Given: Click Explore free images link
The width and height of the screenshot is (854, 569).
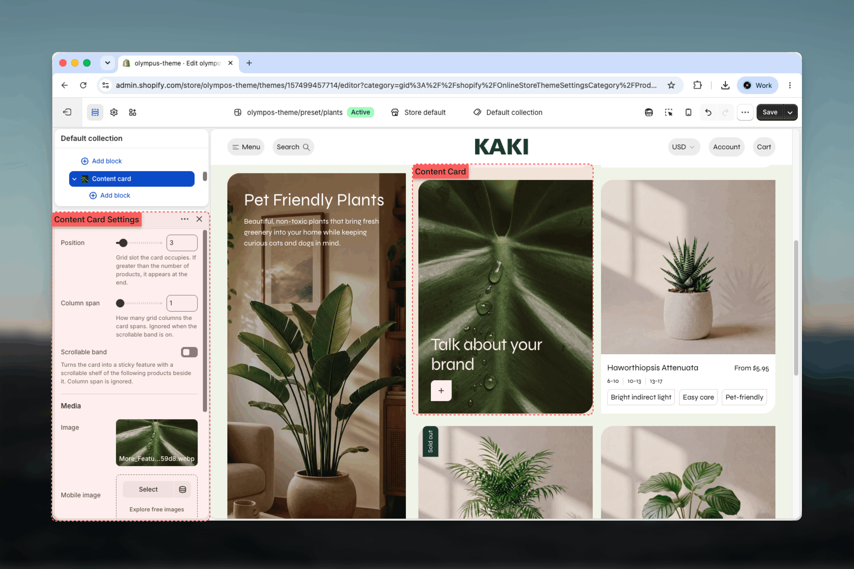Looking at the screenshot, I should [157, 509].
